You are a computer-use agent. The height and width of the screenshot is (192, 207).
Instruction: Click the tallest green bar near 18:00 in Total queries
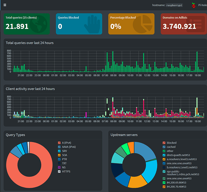[197, 62]
